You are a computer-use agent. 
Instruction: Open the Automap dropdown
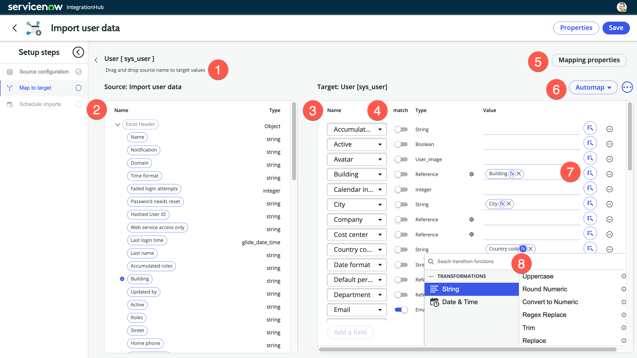click(593, 87)
